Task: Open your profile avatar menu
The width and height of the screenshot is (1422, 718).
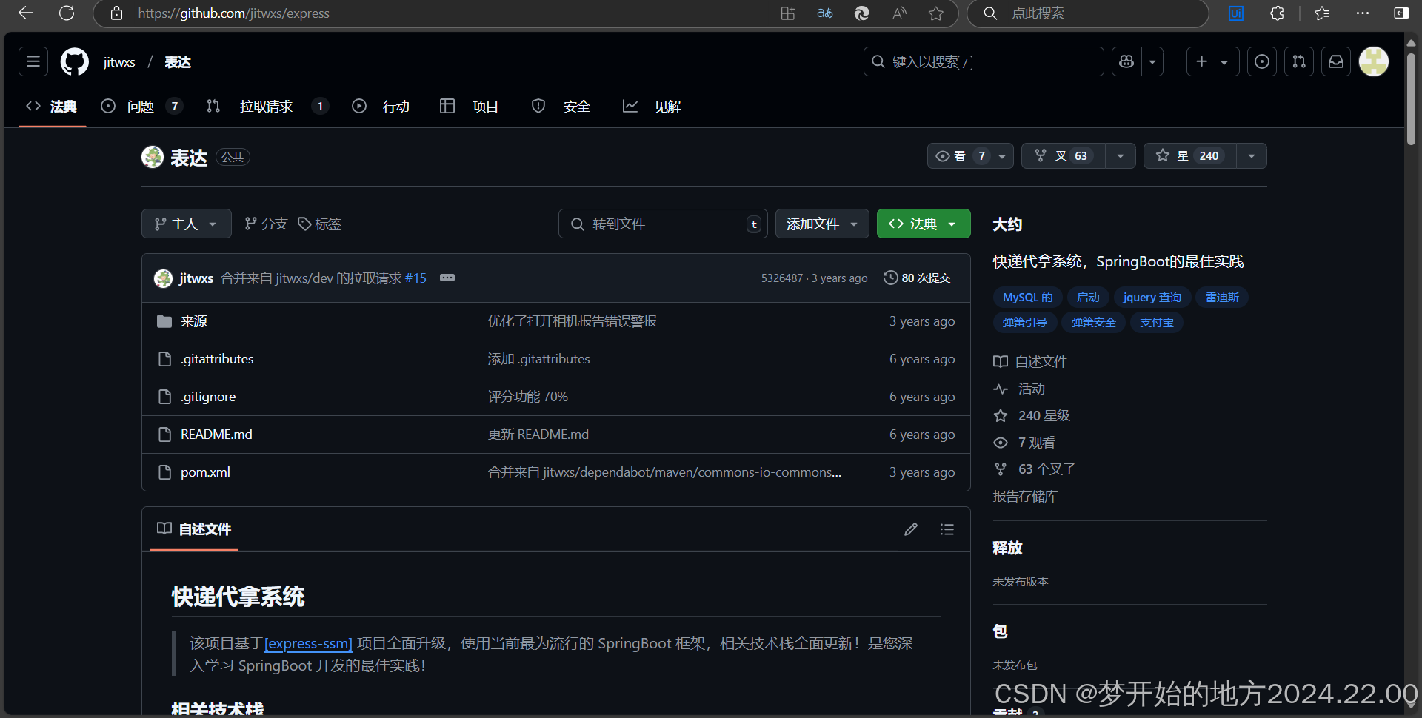Action: point(1374,61)
